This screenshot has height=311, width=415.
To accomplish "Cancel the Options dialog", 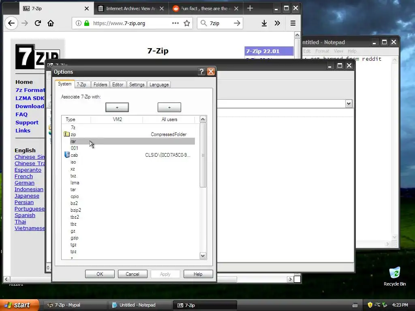I will coord(133,274).
